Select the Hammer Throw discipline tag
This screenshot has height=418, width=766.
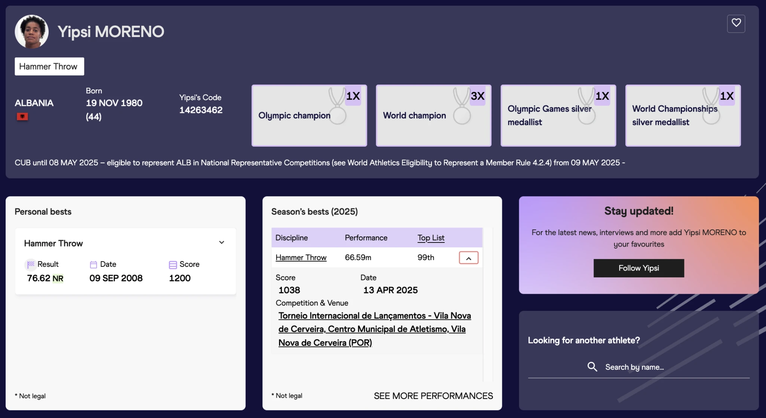click(49, 66)
